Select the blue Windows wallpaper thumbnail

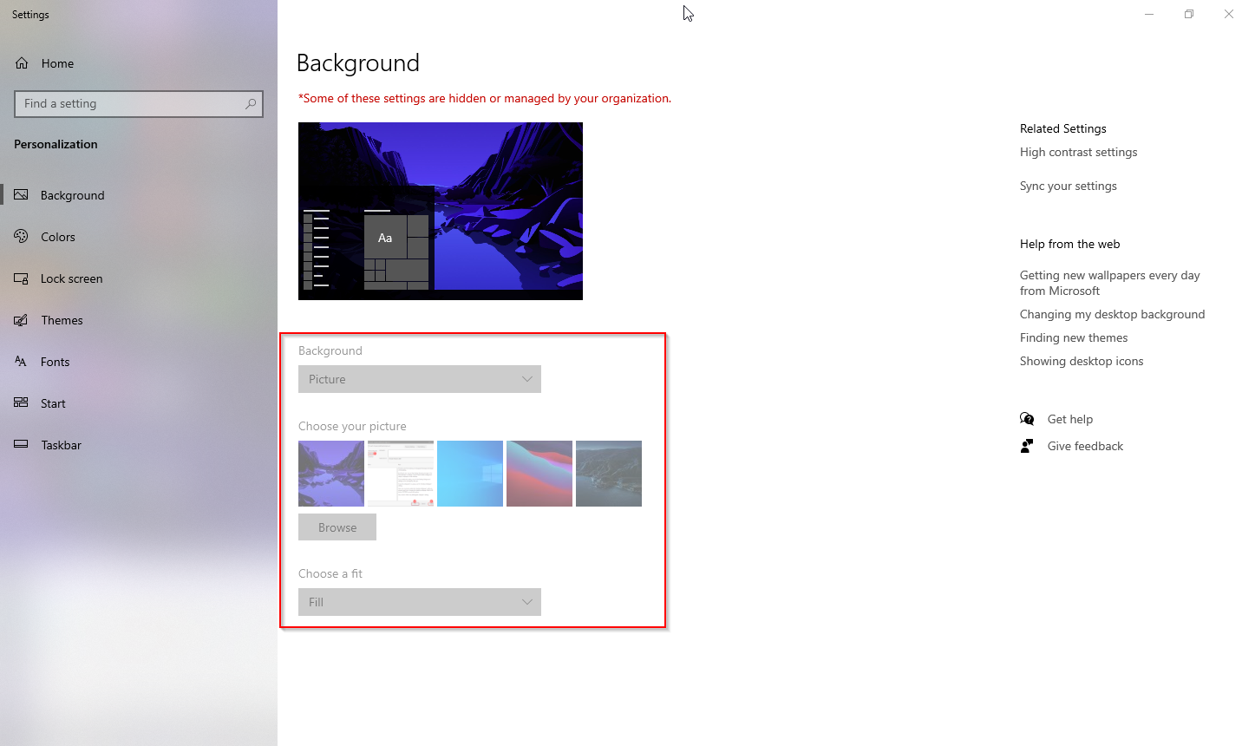[x=469, y=473]
